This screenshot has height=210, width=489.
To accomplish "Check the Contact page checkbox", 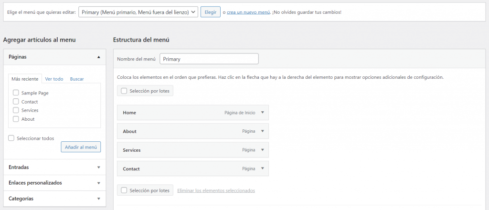I will pos(16,102).
